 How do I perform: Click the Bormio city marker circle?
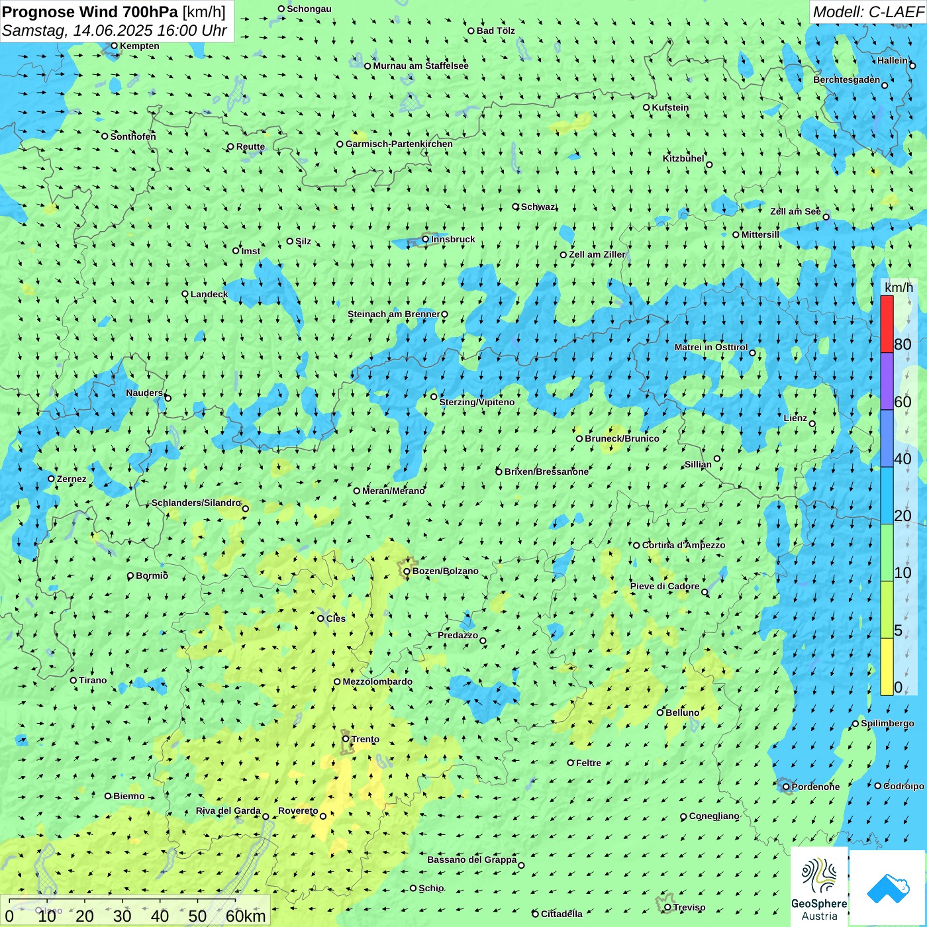[x=130, y=576]
